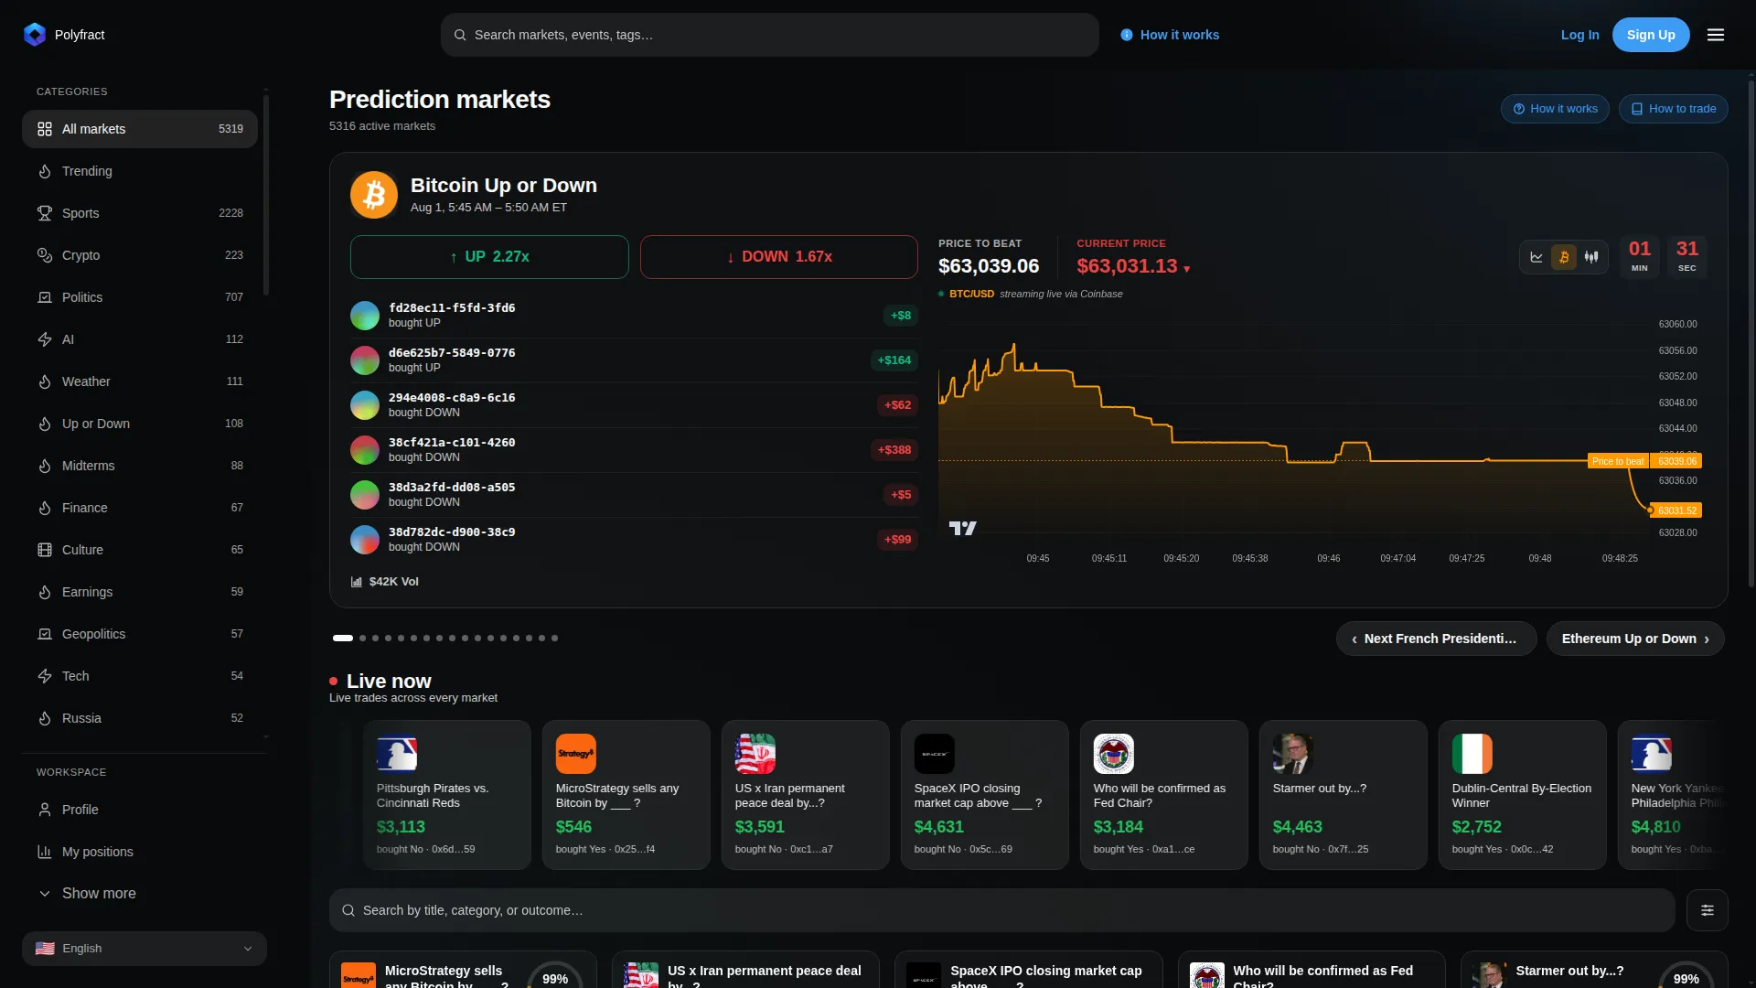This screenshot has height=988, width=1756.
Task: Click the AI lightning bolt icon
Action: pos(45,339)
